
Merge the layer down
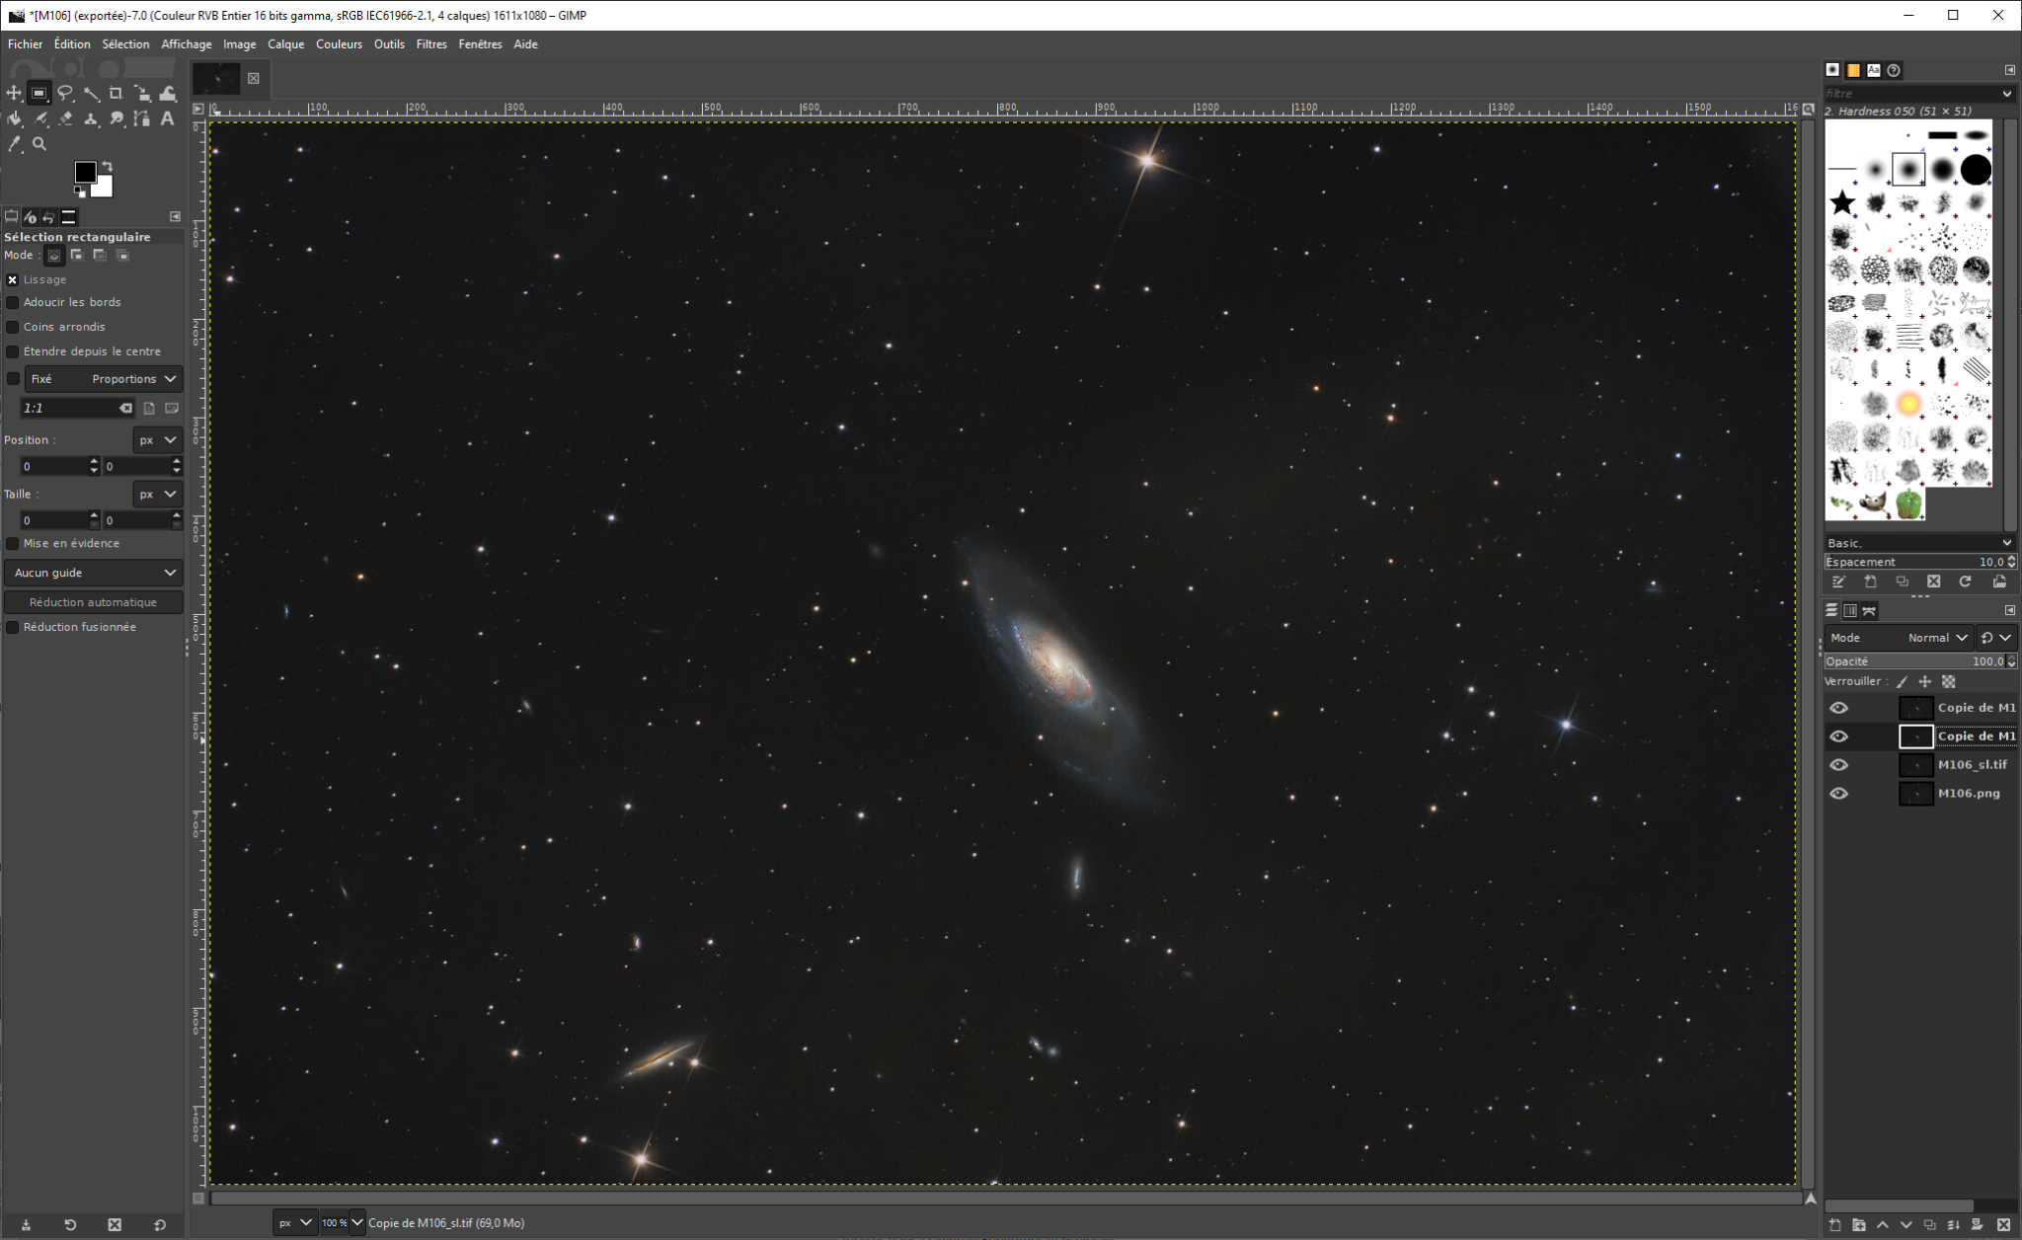(x=1954, y=1225)
